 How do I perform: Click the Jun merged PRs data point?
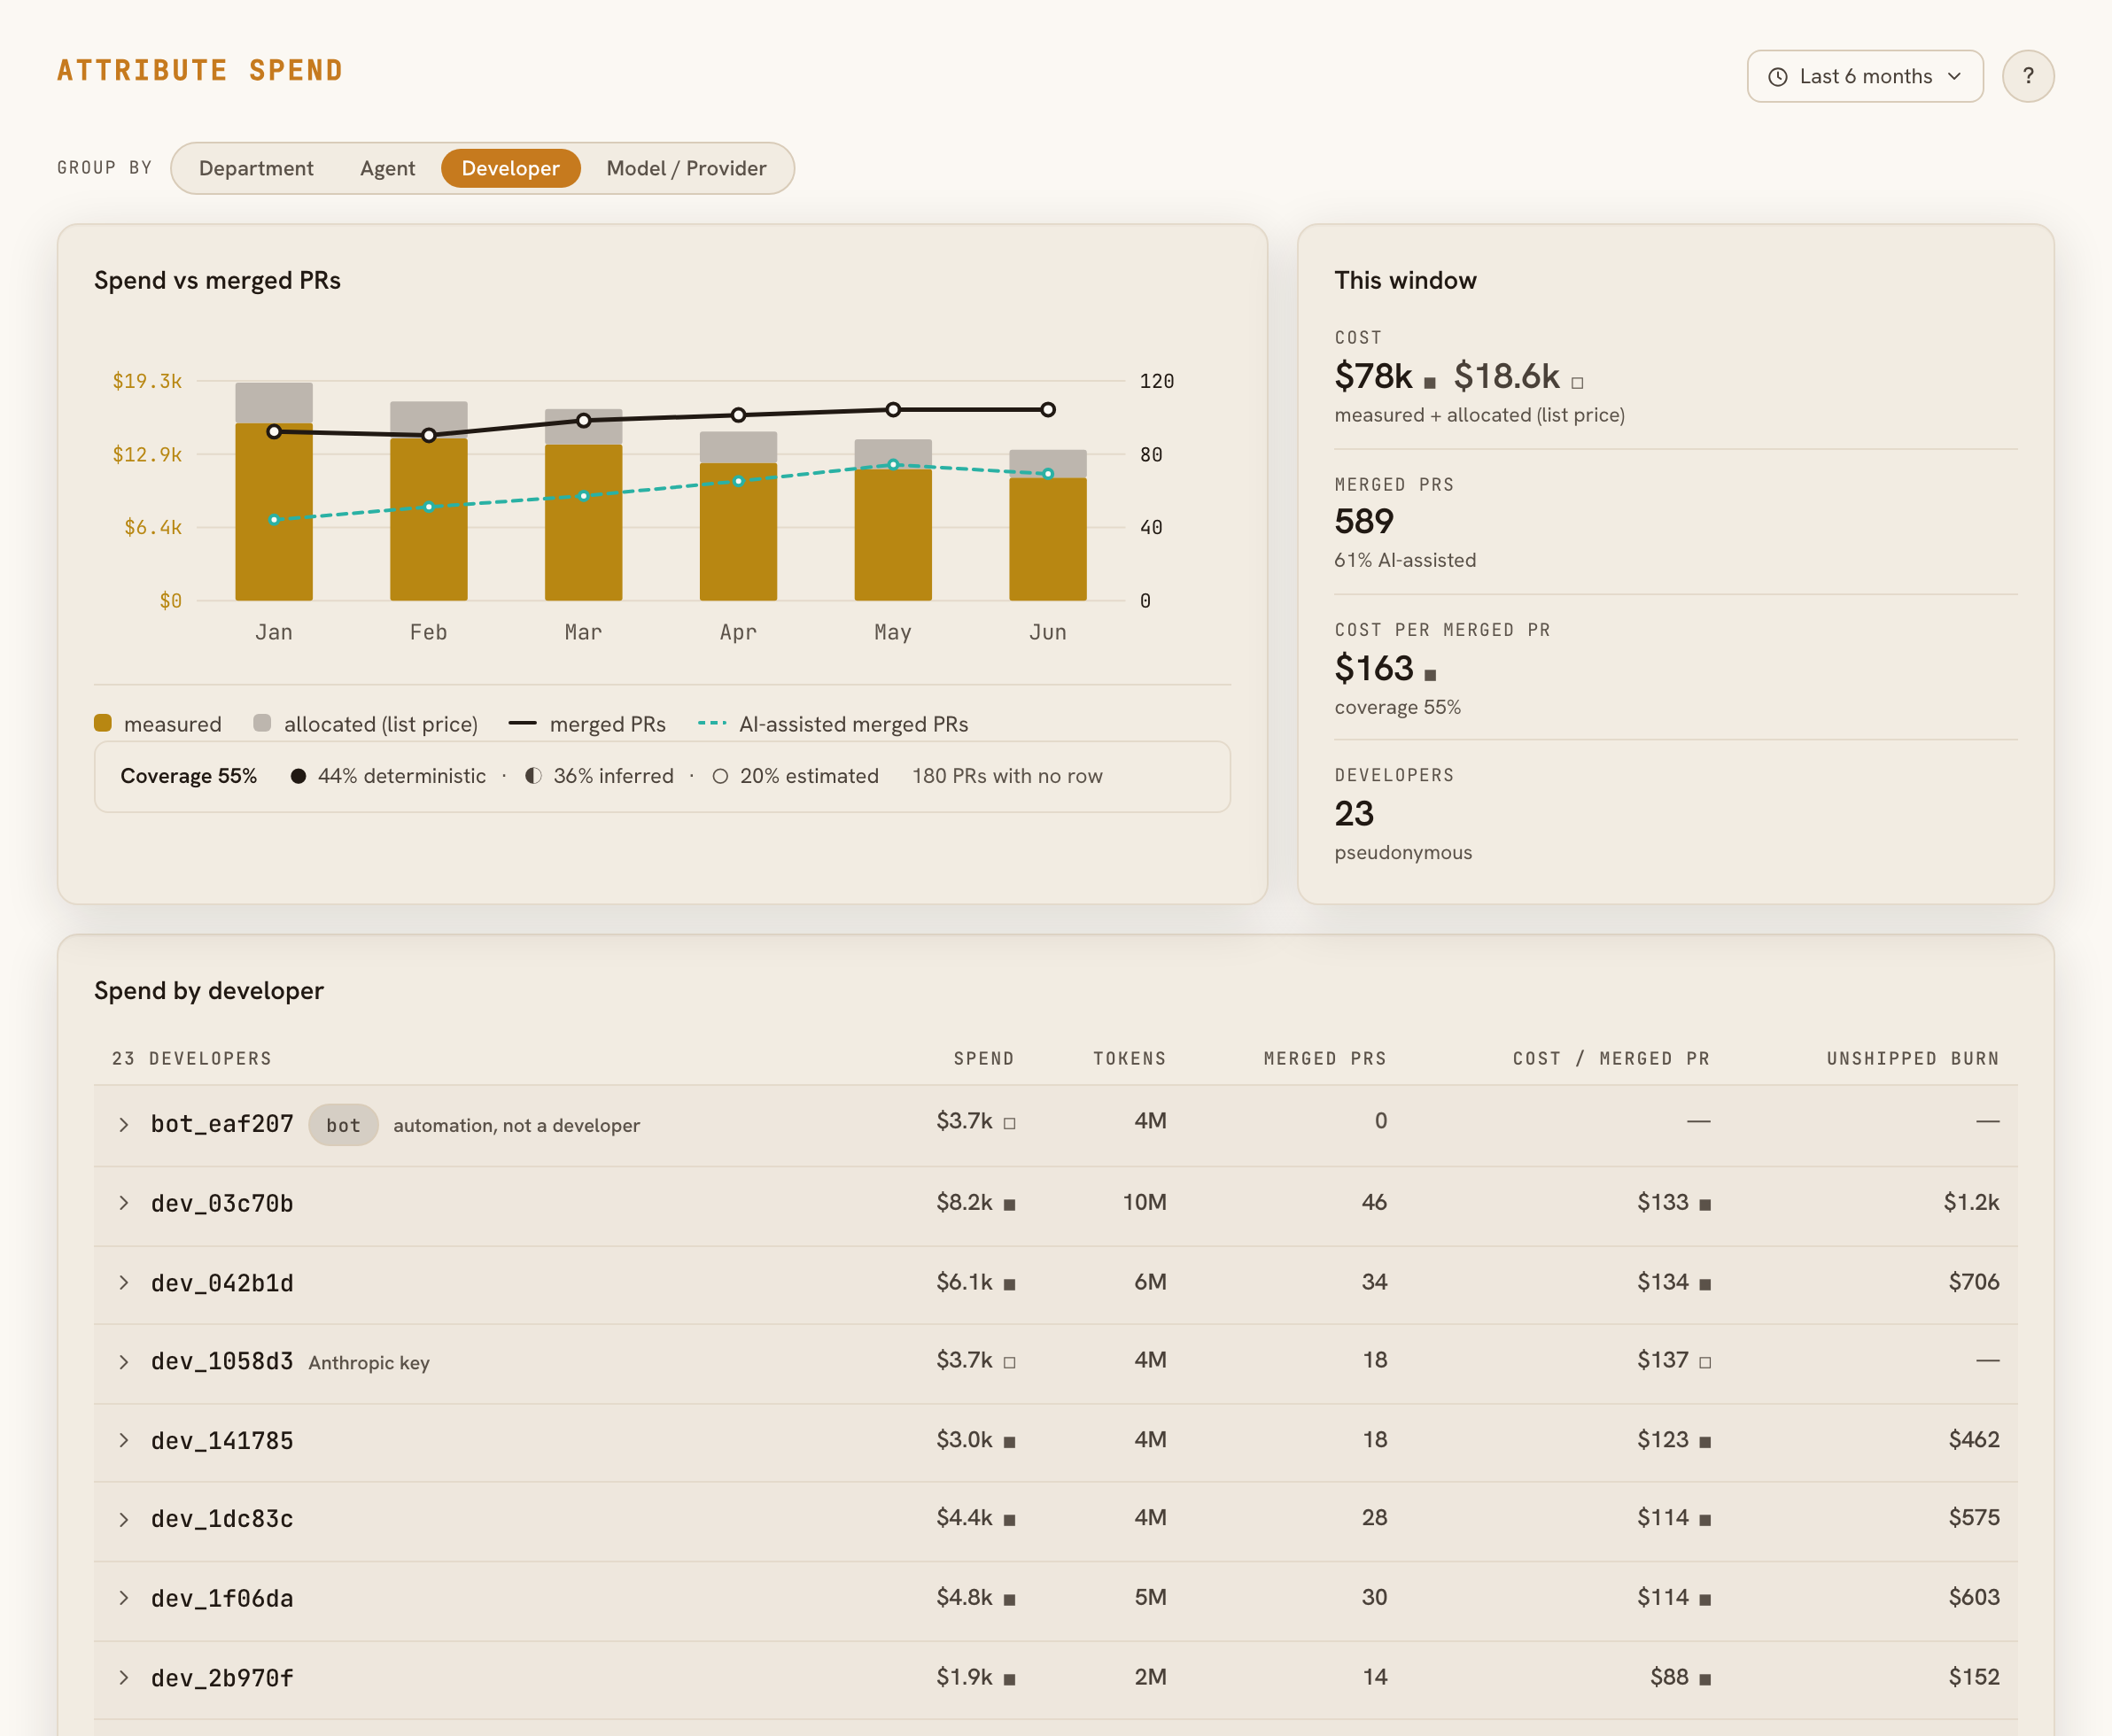coord(1048,409)
